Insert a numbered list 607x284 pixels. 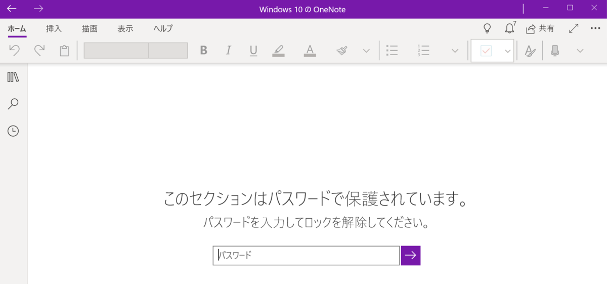tap(423, 51)
